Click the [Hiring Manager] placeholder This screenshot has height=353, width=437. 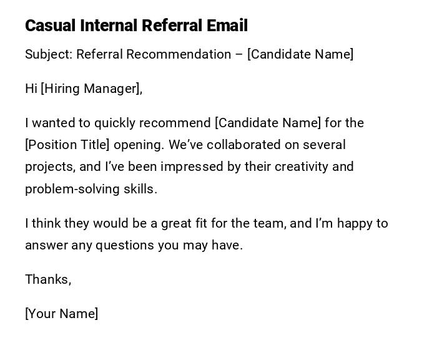click(x=90, y=89)
